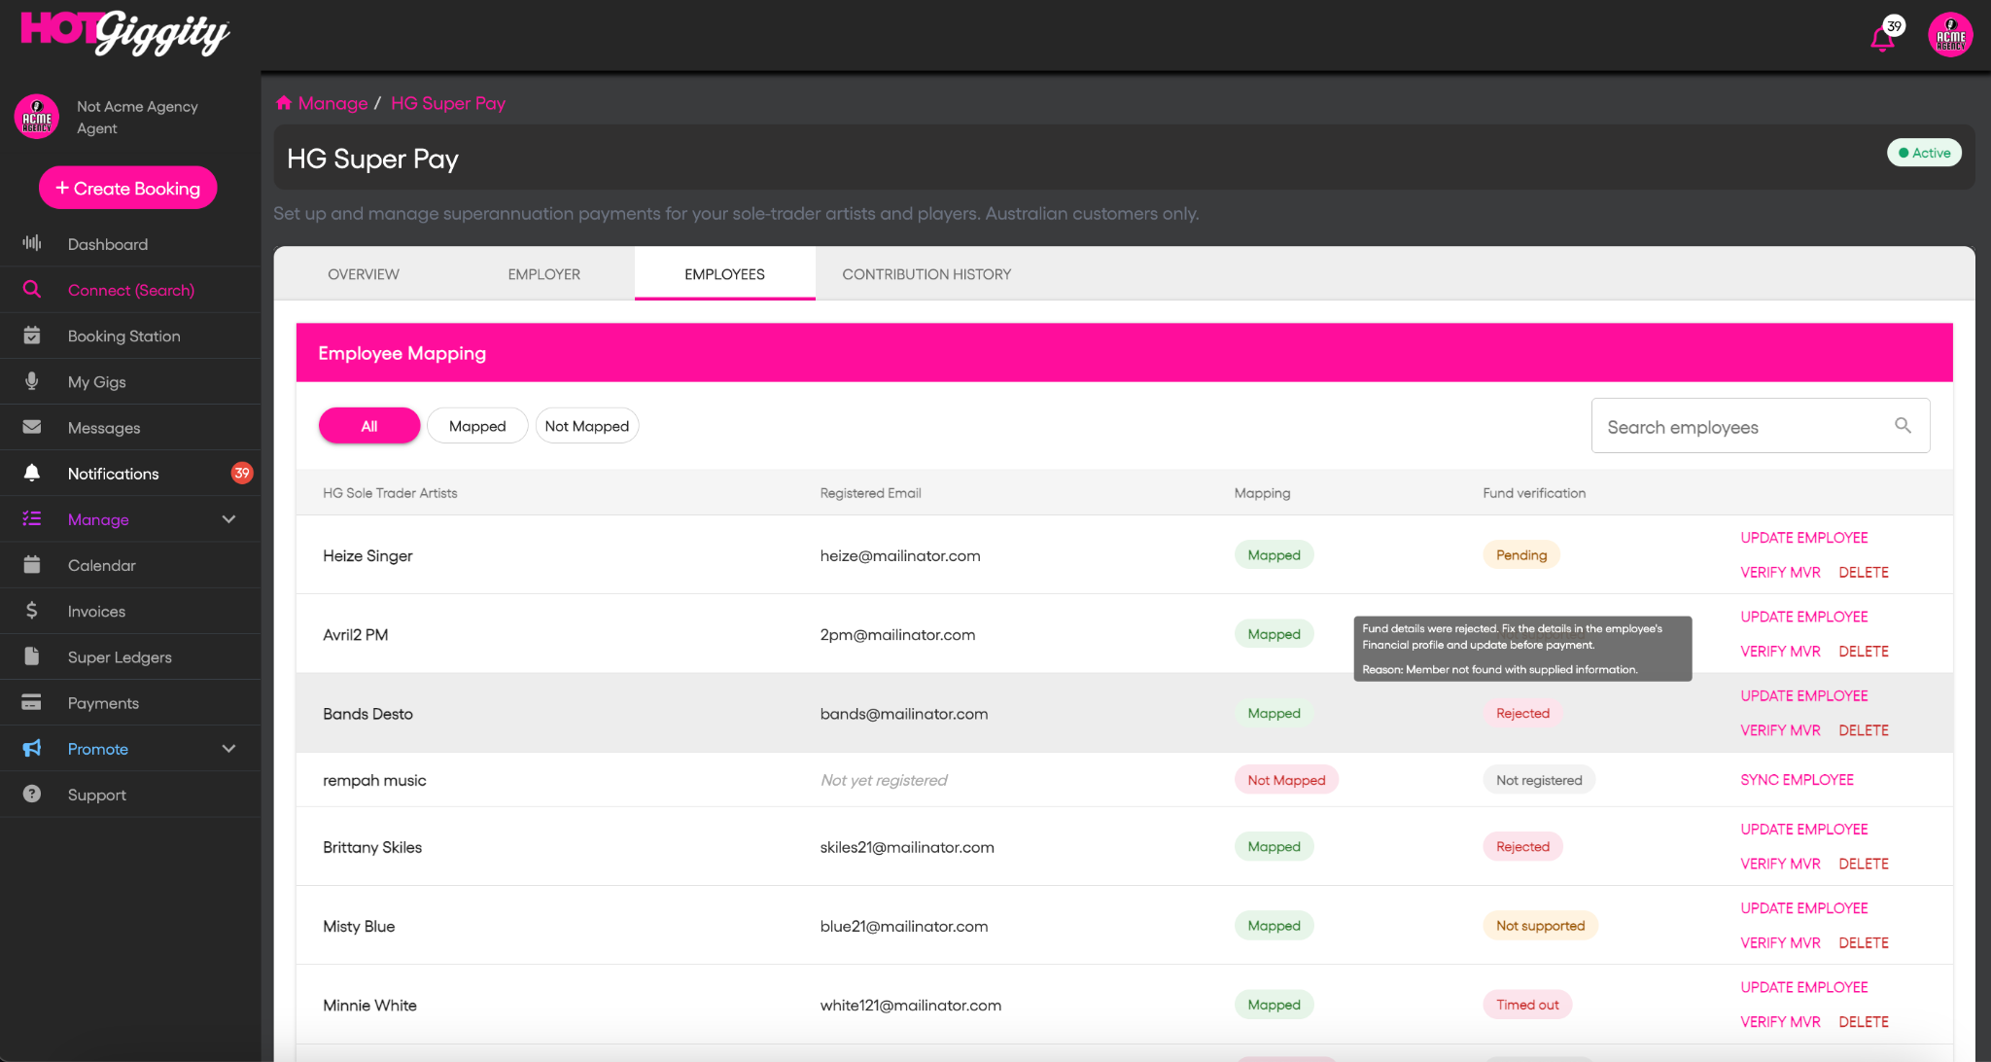Click the Invoices dollar icon
This screenshot has width=1991, height=1062.
[x=32, y=611]
